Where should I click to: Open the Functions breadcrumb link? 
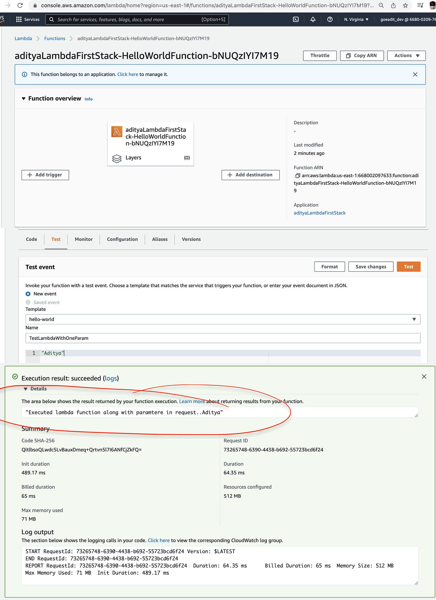click(55, 38)
